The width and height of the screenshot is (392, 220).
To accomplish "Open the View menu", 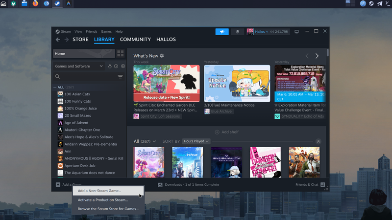I will click(78, 31).
